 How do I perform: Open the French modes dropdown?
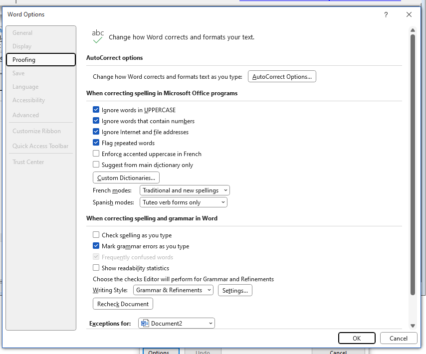click(x=185, y=190)
